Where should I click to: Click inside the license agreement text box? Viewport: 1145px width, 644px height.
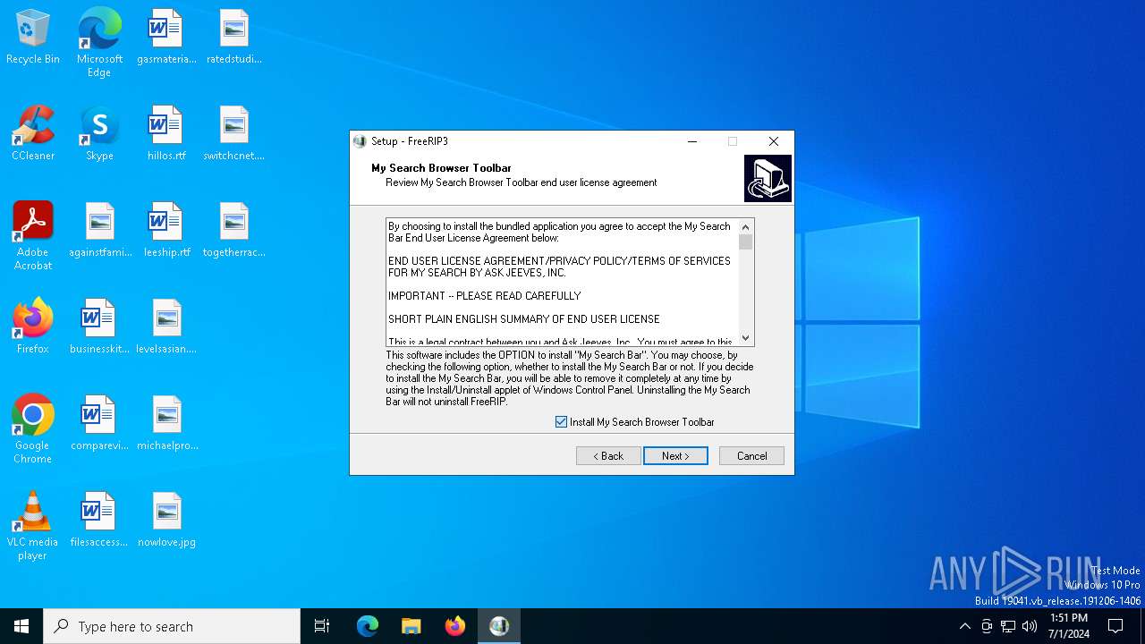[x=563, y=283]
